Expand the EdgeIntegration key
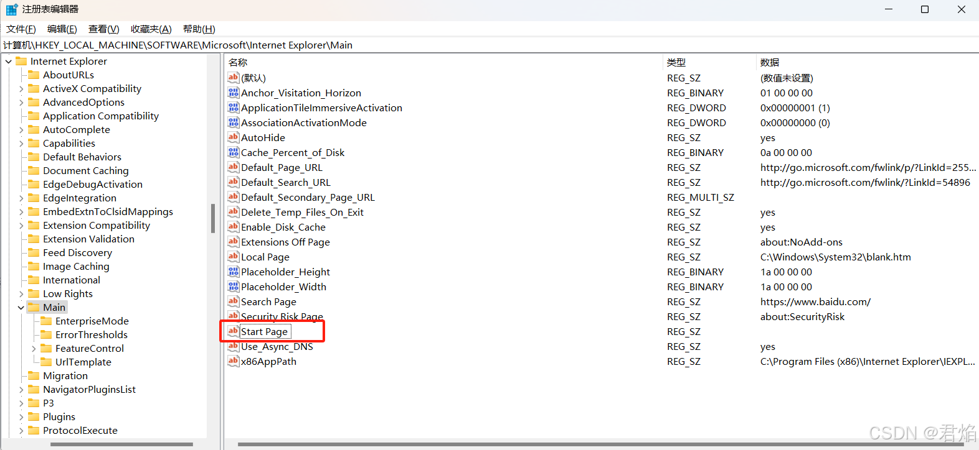 pyautogui.click(x=21, y=198)
